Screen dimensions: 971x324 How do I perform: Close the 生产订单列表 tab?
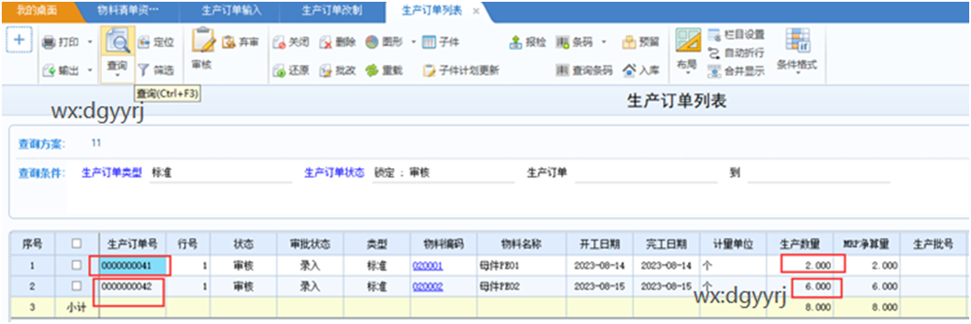(x=476, y=12)
